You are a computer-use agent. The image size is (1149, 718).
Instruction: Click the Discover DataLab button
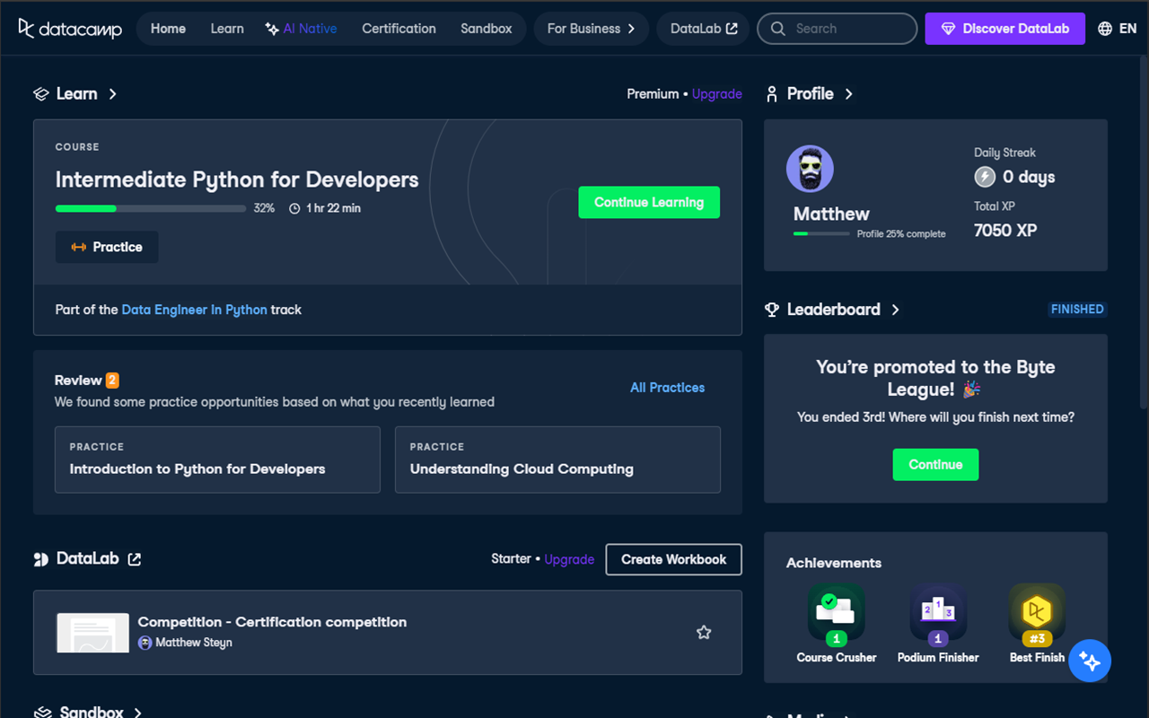click(x=1005, y=29)
